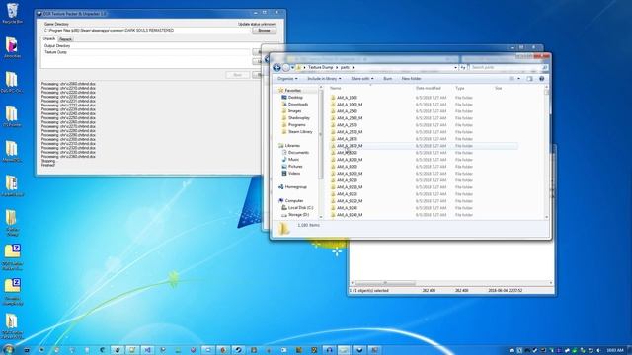The width and height of the screenshot is (632, 355).
Task: Click file list scrollbar down arrow
Action: tap(547, 217)
